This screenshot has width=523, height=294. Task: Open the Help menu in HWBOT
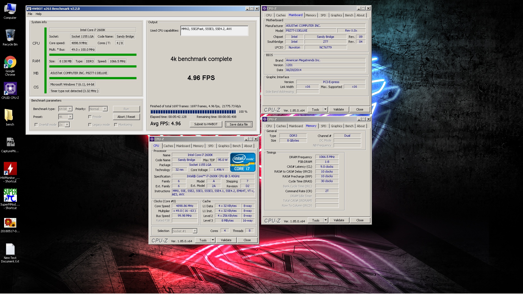[x=38, y=14]
